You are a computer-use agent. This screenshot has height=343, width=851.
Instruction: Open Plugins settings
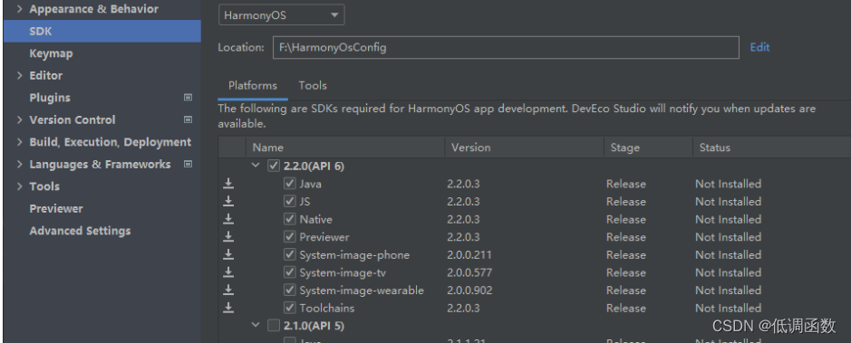tap(50, 98)
